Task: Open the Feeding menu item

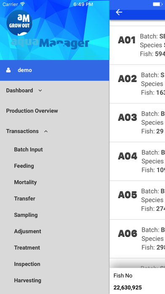Action: click(24, 166)
